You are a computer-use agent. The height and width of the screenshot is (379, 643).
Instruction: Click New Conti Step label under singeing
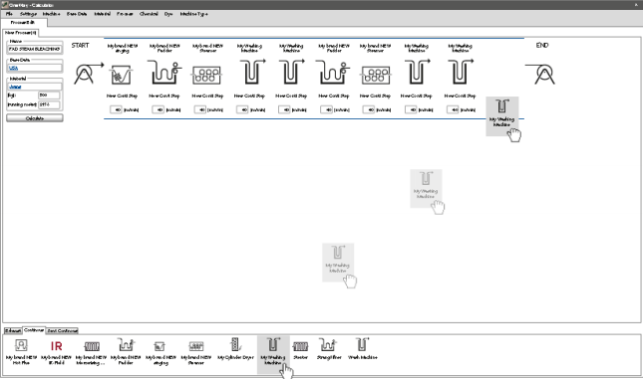pyautogui.click(x=122, y=96)
